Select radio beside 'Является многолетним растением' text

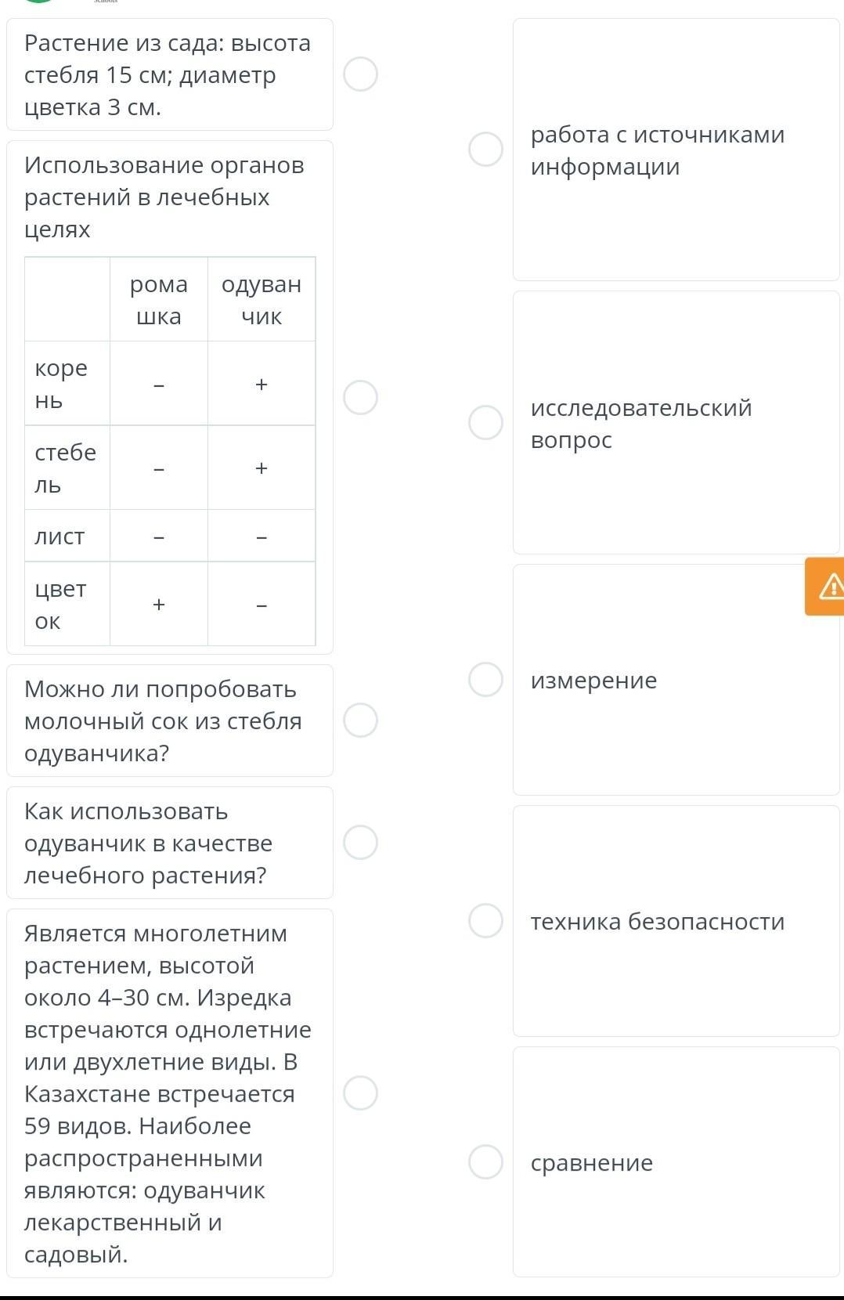click(x=361, y=1092)
